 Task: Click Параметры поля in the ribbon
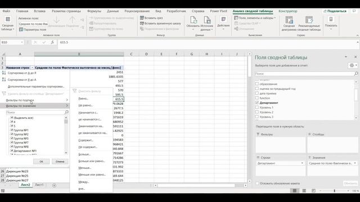(x=33, y=30)
